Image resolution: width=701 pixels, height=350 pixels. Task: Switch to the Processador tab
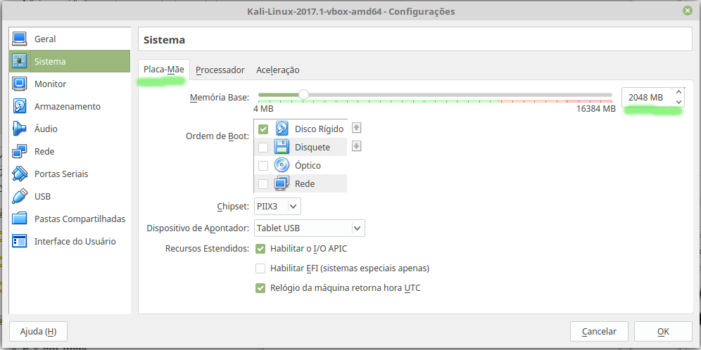(x=220, y=70)
